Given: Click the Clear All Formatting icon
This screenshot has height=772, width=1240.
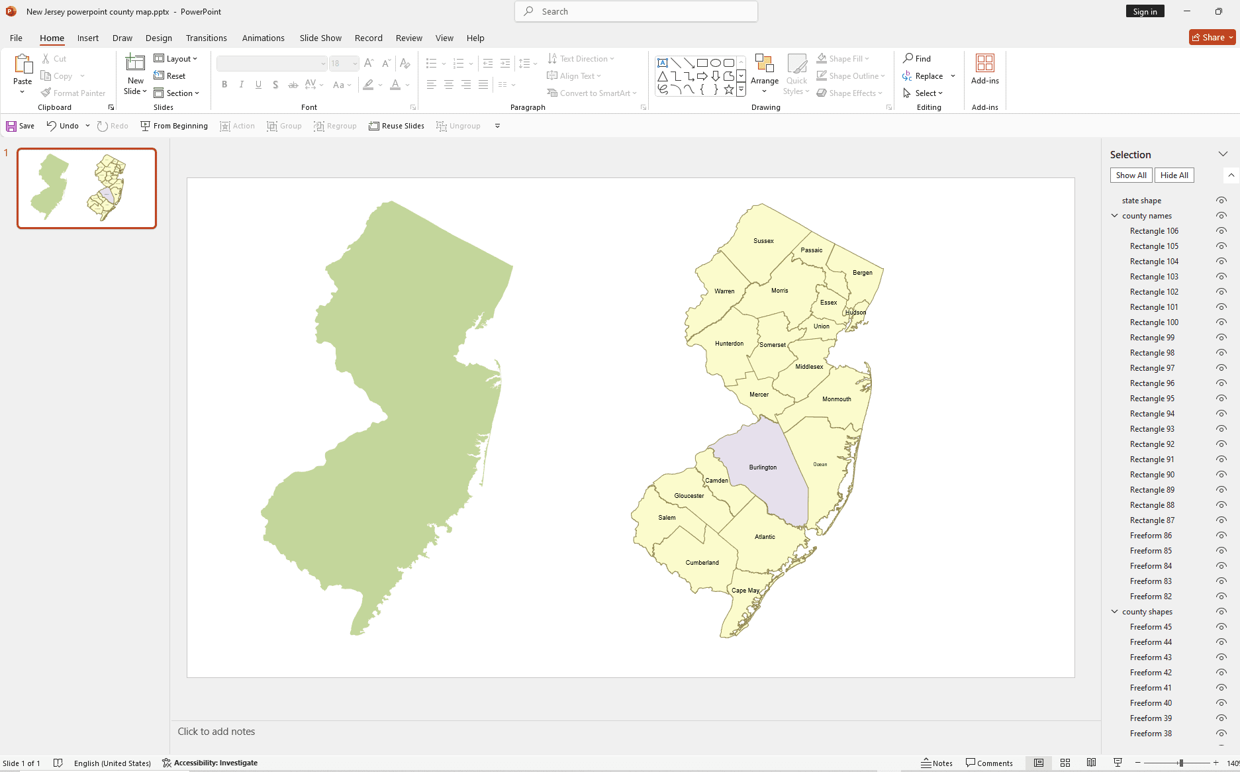Looking at the screenshot, I should coord(405,64).
